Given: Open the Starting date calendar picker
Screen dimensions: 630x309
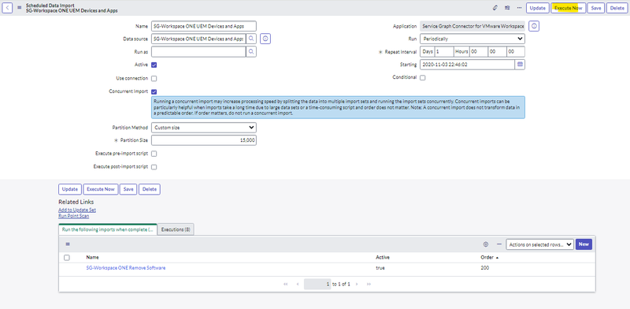Looking at the screenshot, I should coord(520,65).
